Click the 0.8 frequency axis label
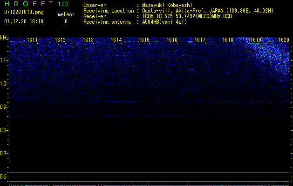Screen dimensions: 293x186 coord(4,130)
